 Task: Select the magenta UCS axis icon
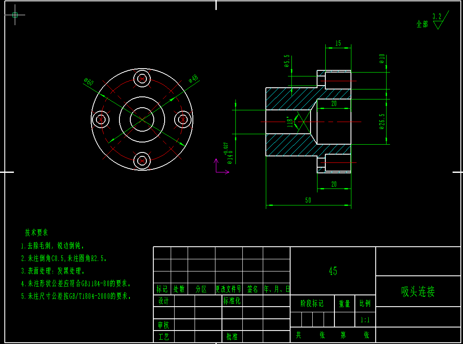point(222,166)
